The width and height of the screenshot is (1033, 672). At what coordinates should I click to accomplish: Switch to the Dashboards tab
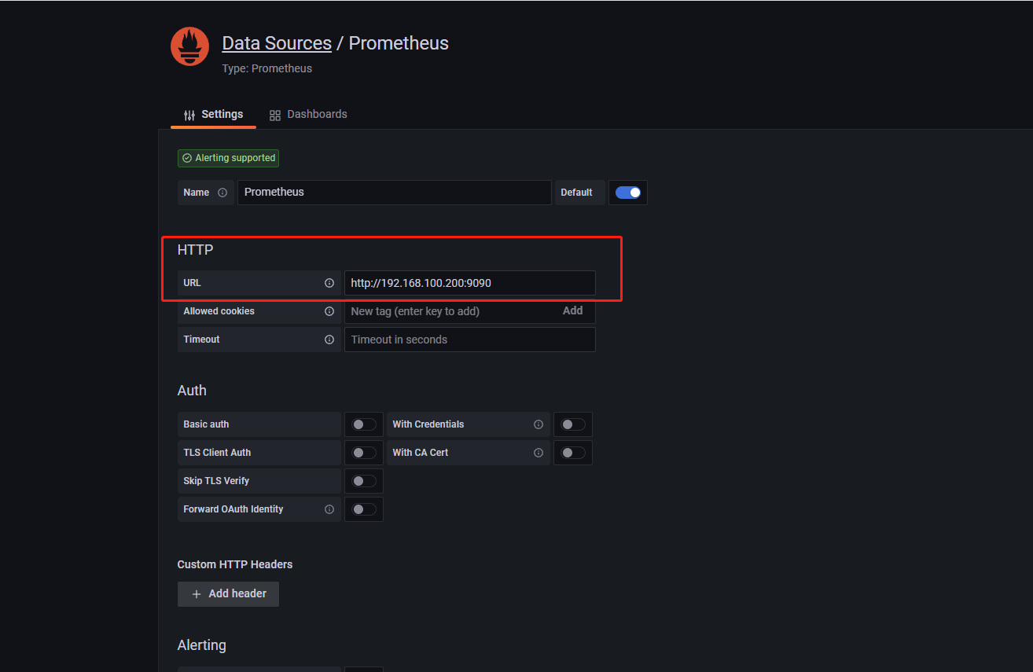tap(308, 115)
